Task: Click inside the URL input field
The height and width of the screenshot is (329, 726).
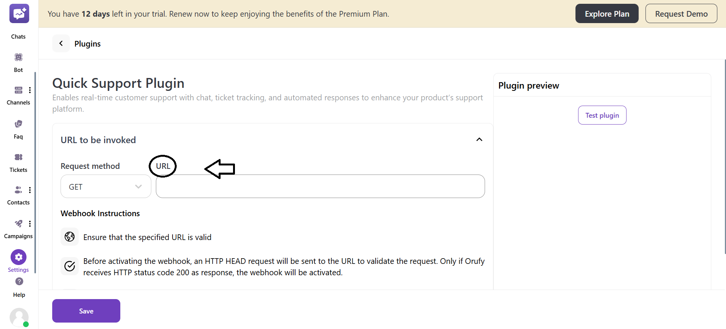Action: click(x=320, y=186)
